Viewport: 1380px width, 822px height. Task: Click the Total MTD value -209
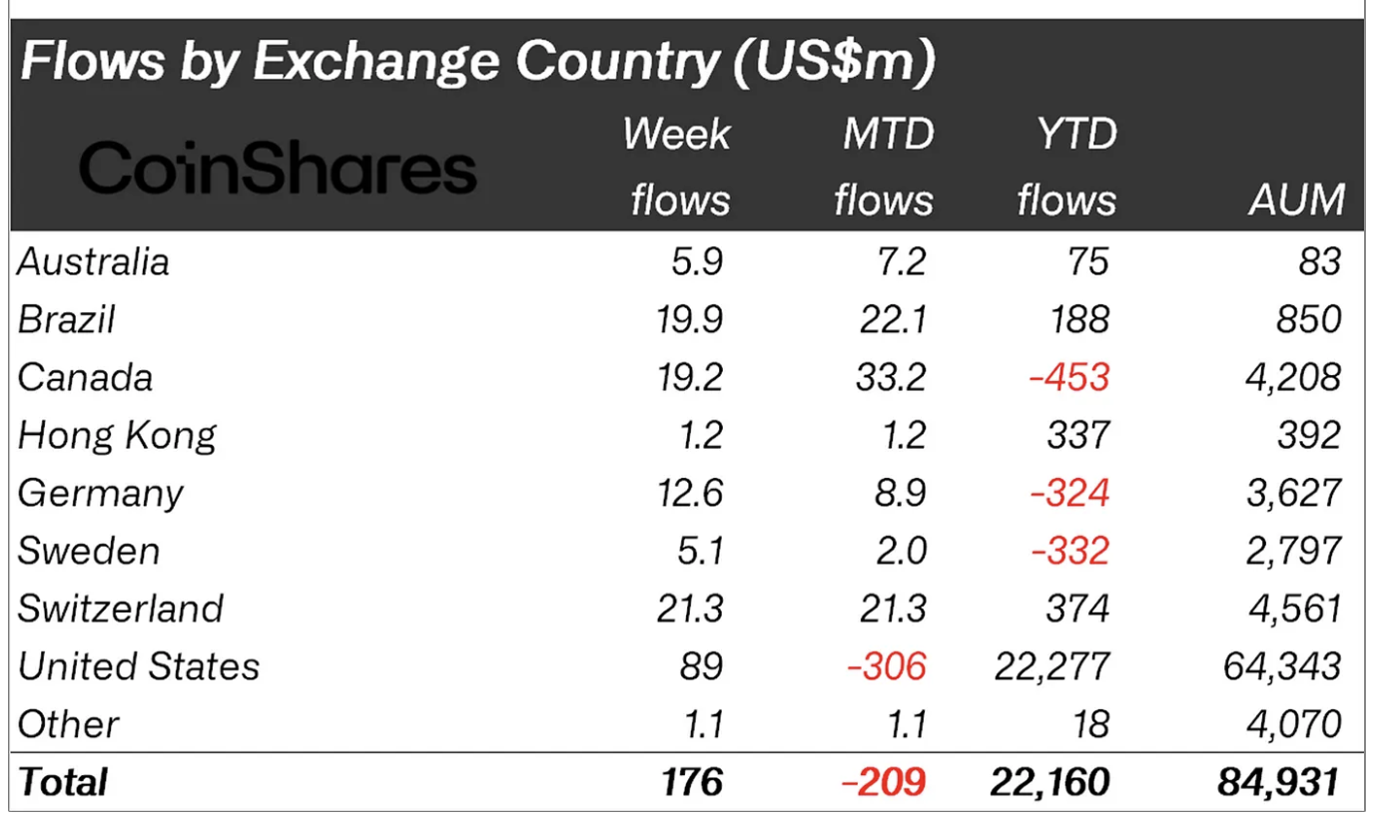(x=885, y=782)
